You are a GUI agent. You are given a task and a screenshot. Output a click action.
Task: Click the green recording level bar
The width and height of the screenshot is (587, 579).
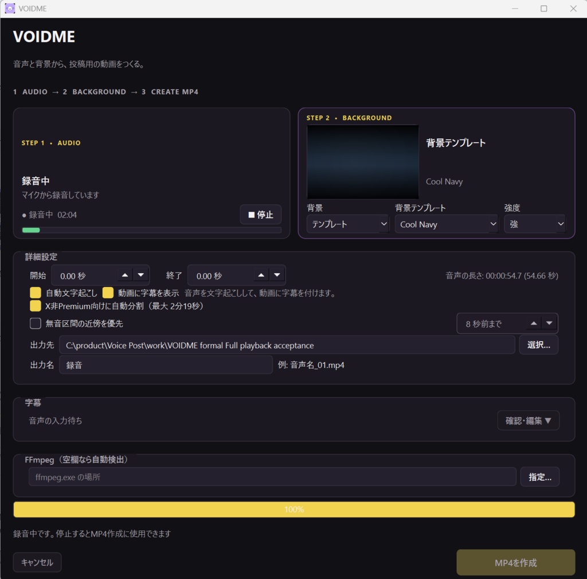coord(31,230)
